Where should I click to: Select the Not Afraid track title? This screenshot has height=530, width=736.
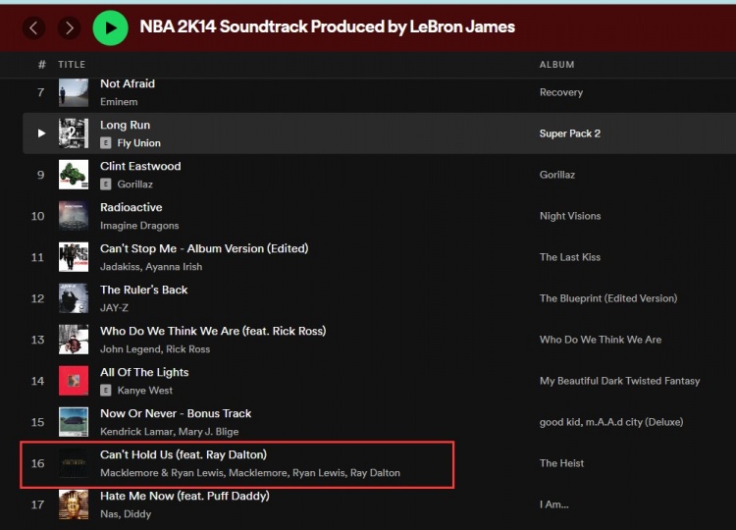pos(128,83)
